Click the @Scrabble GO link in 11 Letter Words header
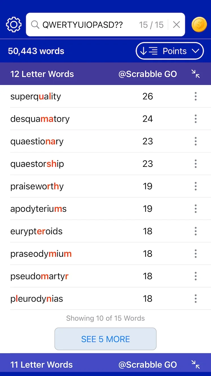 pos(148,364)
